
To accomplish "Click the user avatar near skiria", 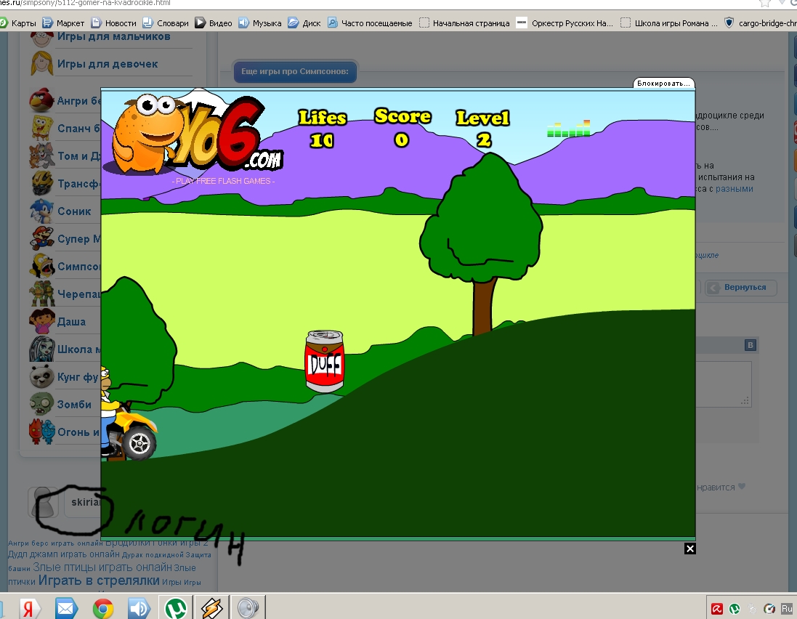I will coord(43,503).
